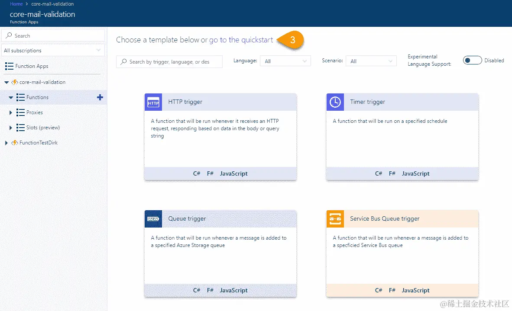Choose F# for Timer trigger
Image resolution: width=512 pixels, height=311 pixels.
click(392, 173)
